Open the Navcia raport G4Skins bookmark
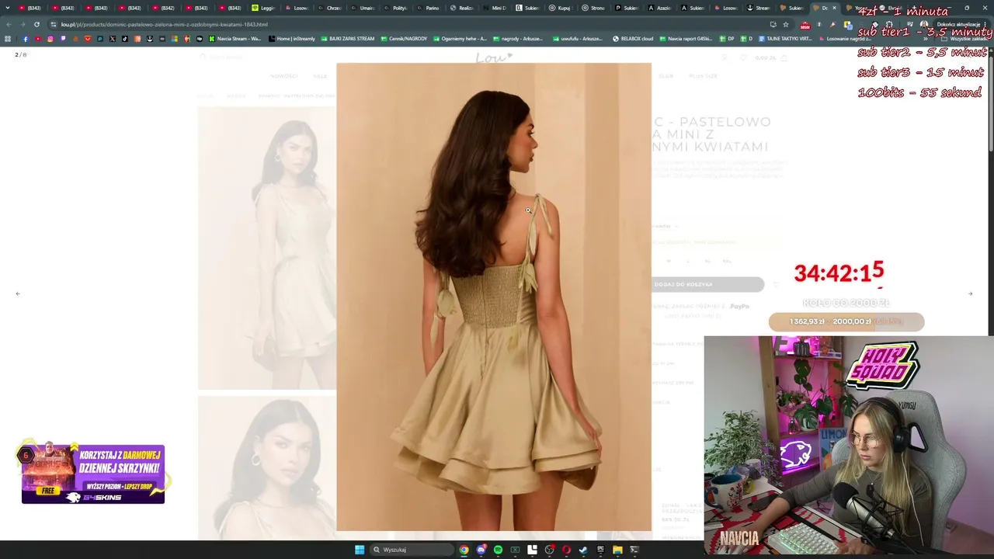Viewport: 994px width, 559px height. pyautogui.click(x=685, y=39)
